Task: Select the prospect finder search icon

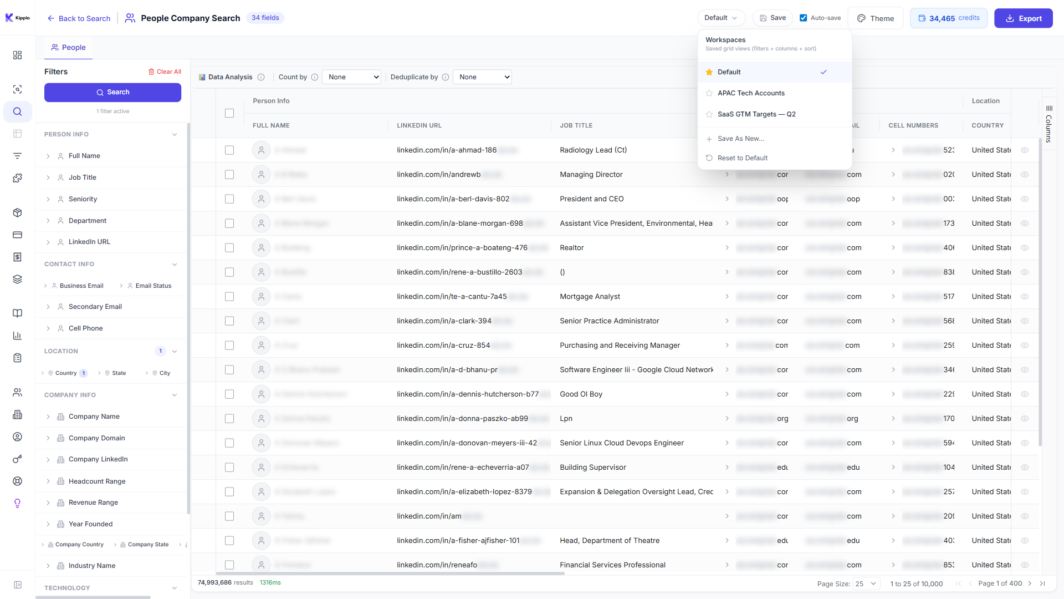Action: (17, 89)
